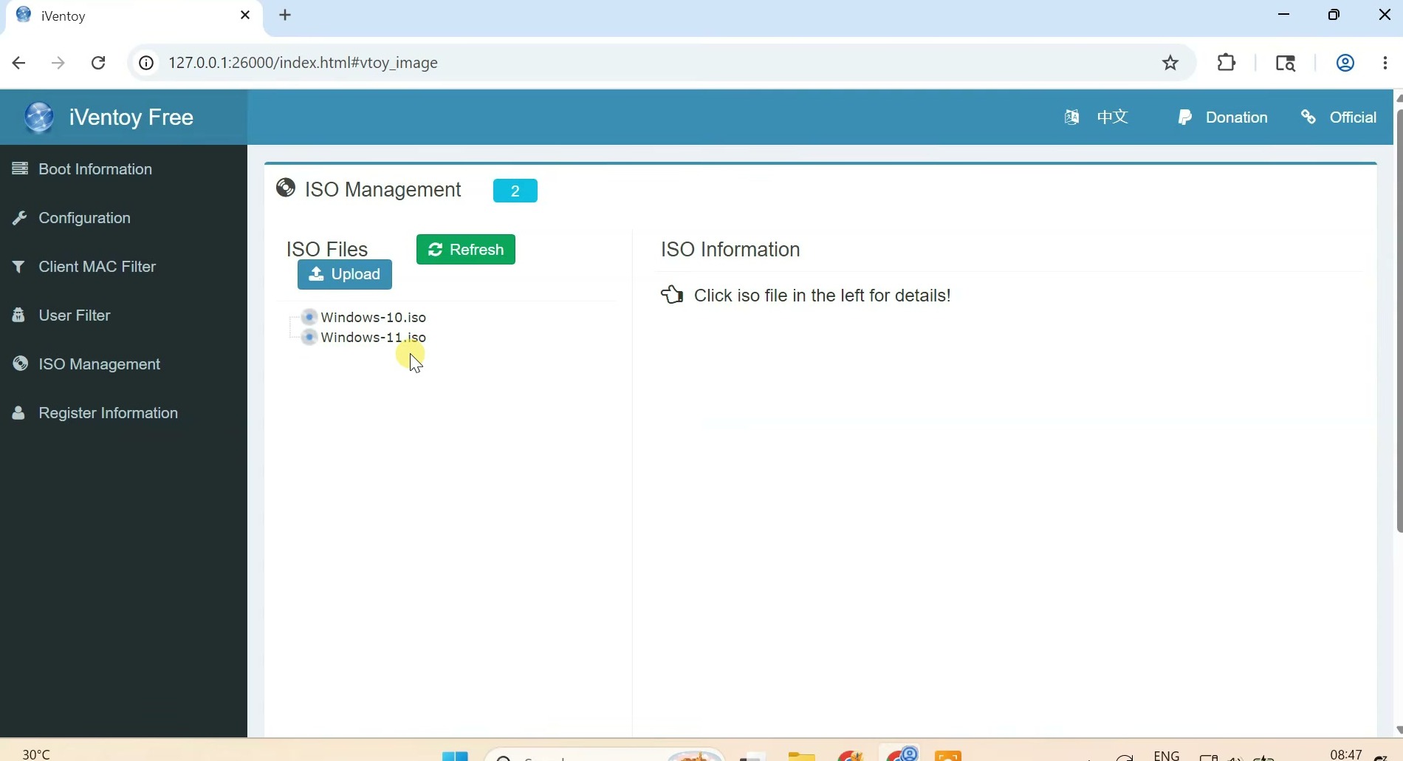Switch language to 中文
The image size is (1403, 761).
click(x=1113, y=117)
